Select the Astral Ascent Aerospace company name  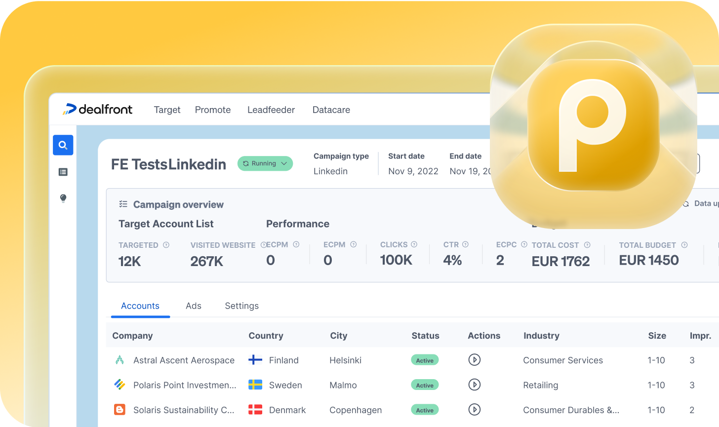click(x=184, y=360)
